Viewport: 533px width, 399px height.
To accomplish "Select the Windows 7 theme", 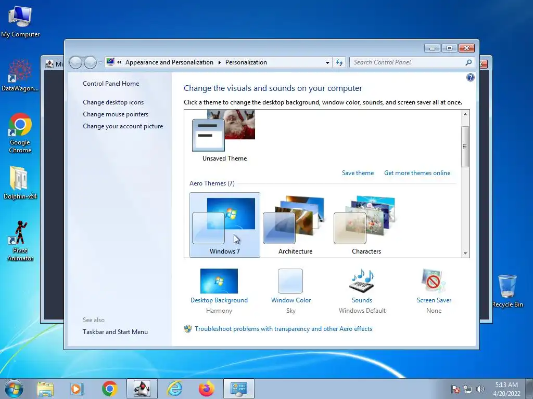I will tap(225, 224).
